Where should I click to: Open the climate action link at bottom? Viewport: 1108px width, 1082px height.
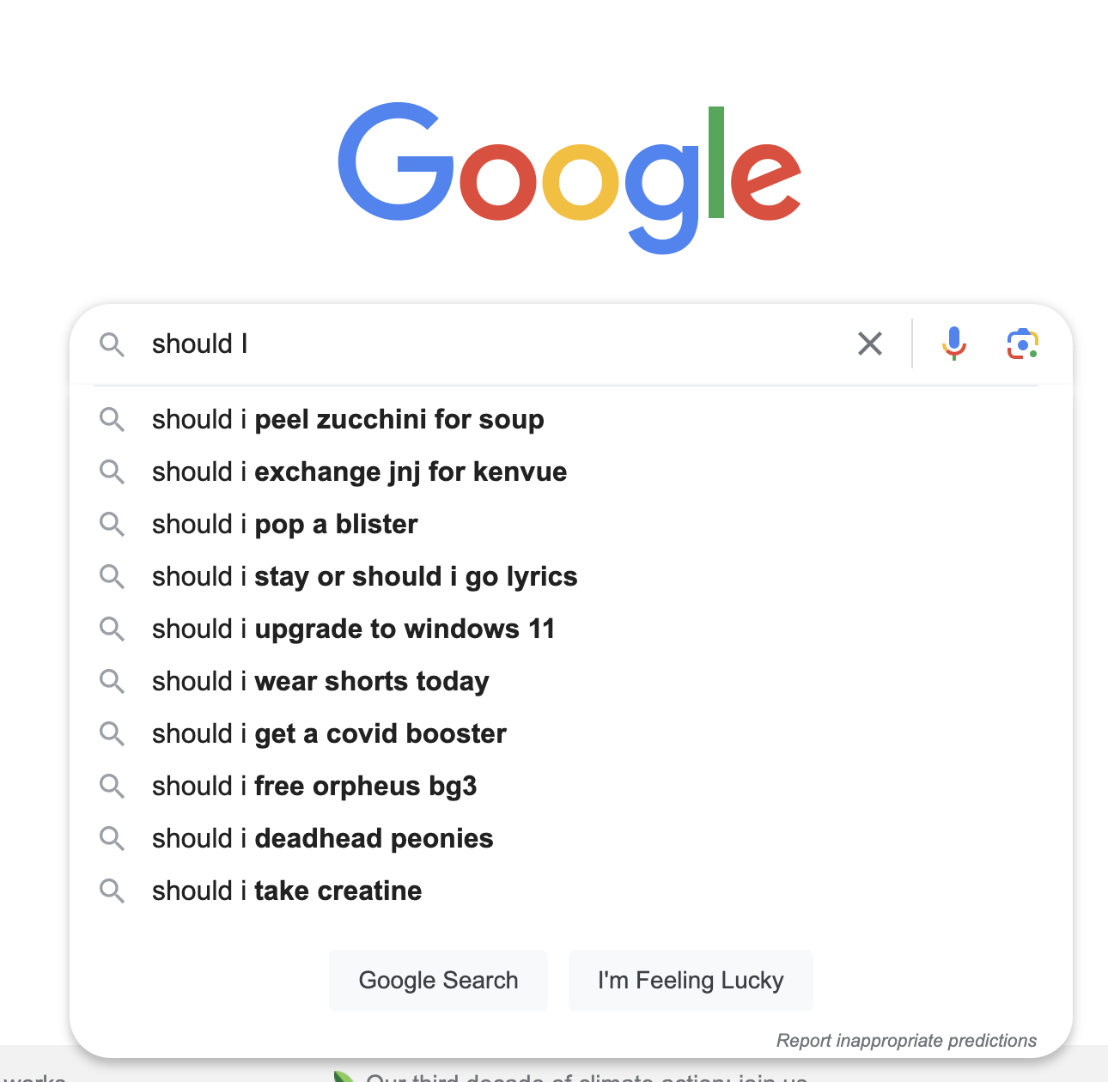click(x=586, y=1077)
